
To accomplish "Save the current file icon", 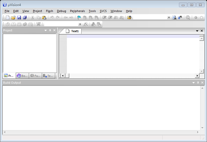I will pos(19,18).
